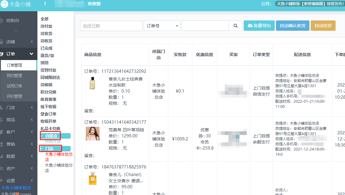345x195 pixels.
Task: Select 木鱼小铺体验分店 store filter
Action: pos(59,168)
